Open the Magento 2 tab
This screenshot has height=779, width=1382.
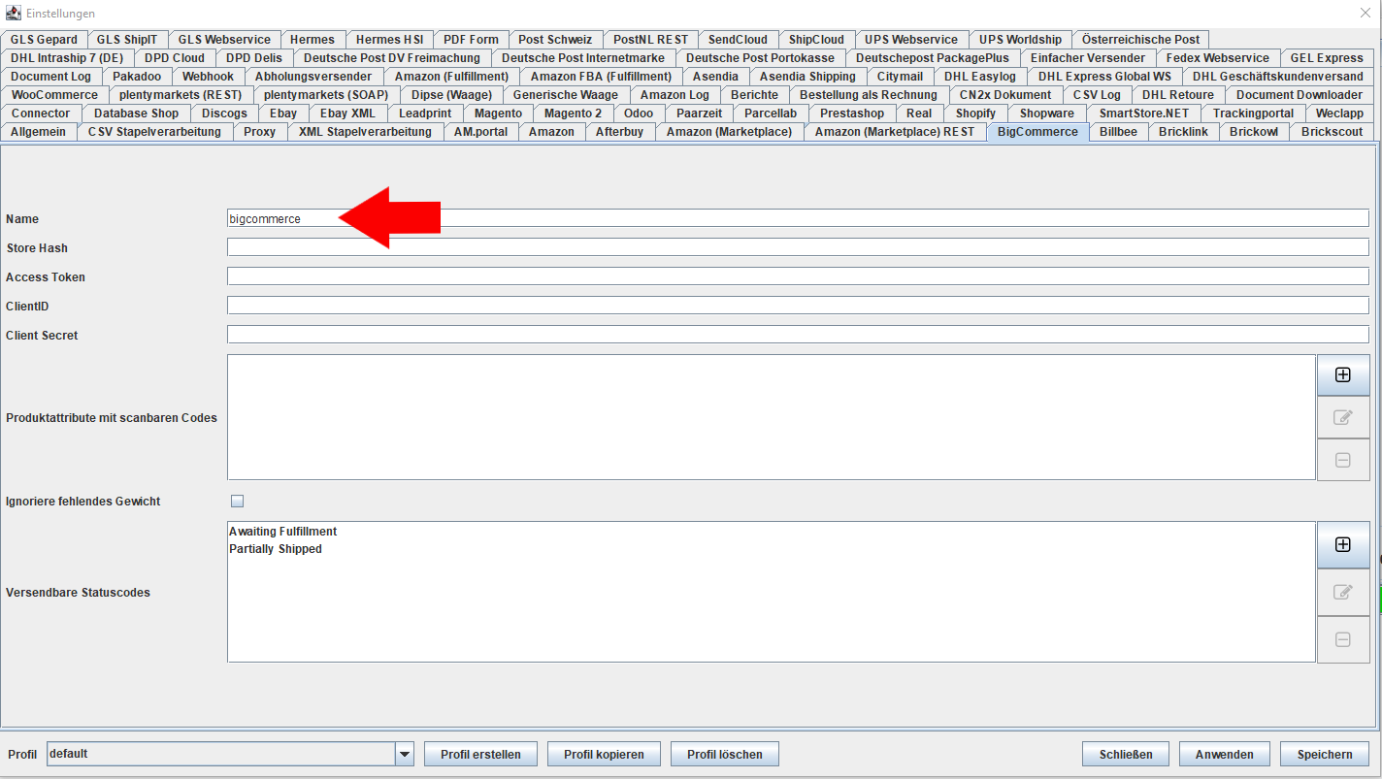coord(573,114)
